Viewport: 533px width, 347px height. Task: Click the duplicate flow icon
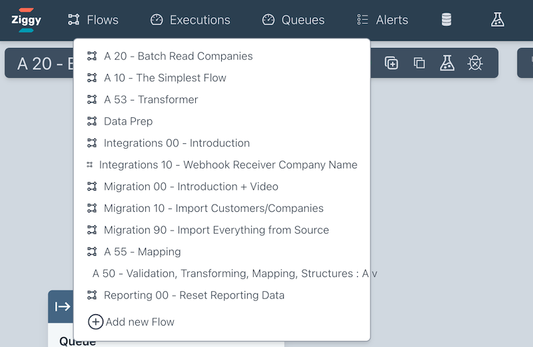(419, 63)
